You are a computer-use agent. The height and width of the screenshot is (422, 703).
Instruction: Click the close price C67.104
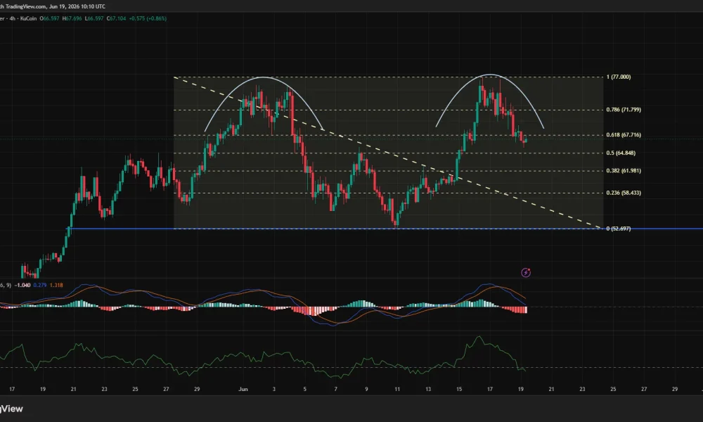[116, 19]
